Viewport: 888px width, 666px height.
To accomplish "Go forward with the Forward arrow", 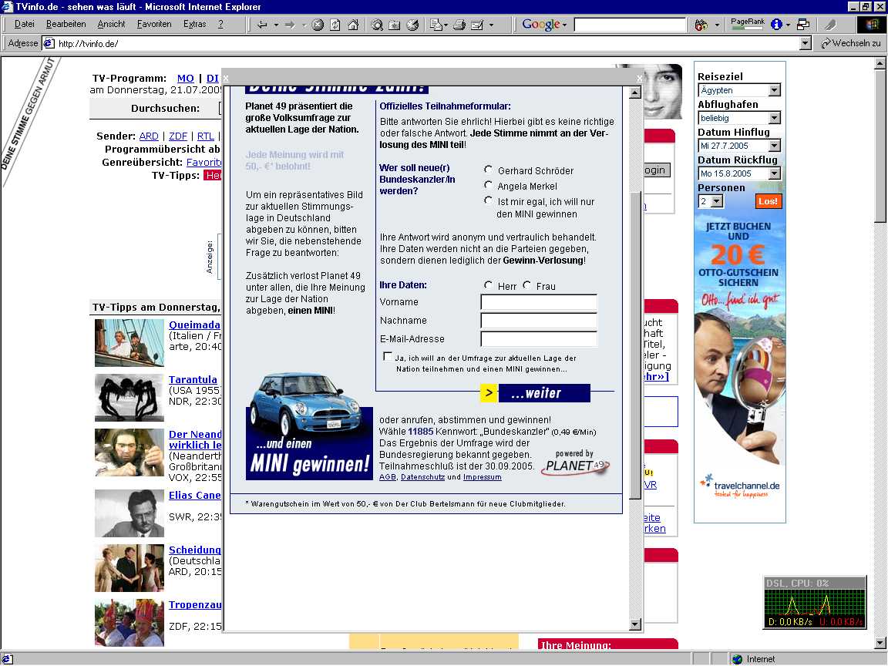I will tap(289, 25).
